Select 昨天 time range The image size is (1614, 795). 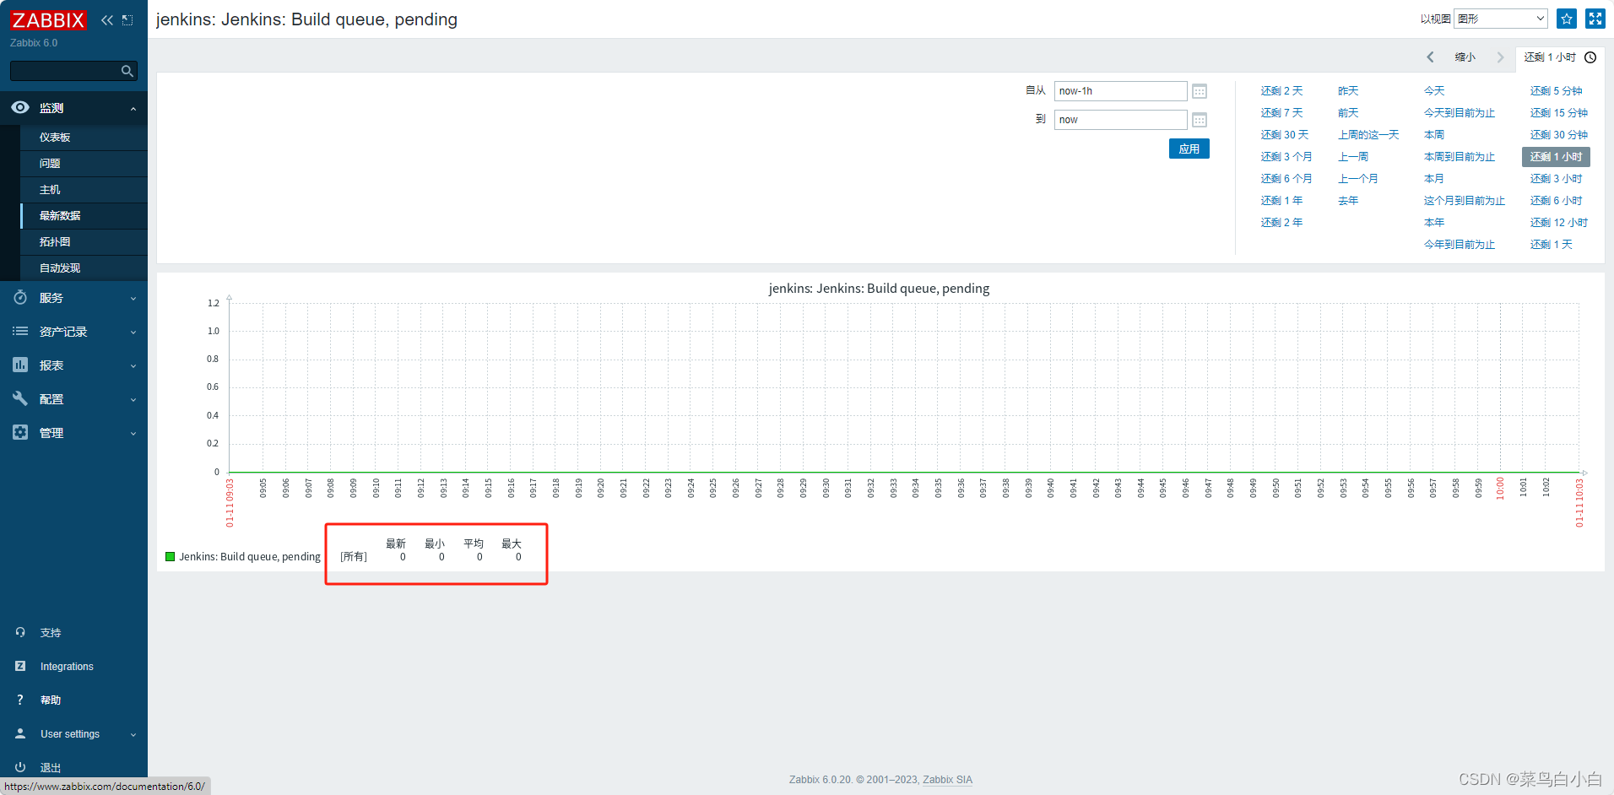coord(1348,91)
